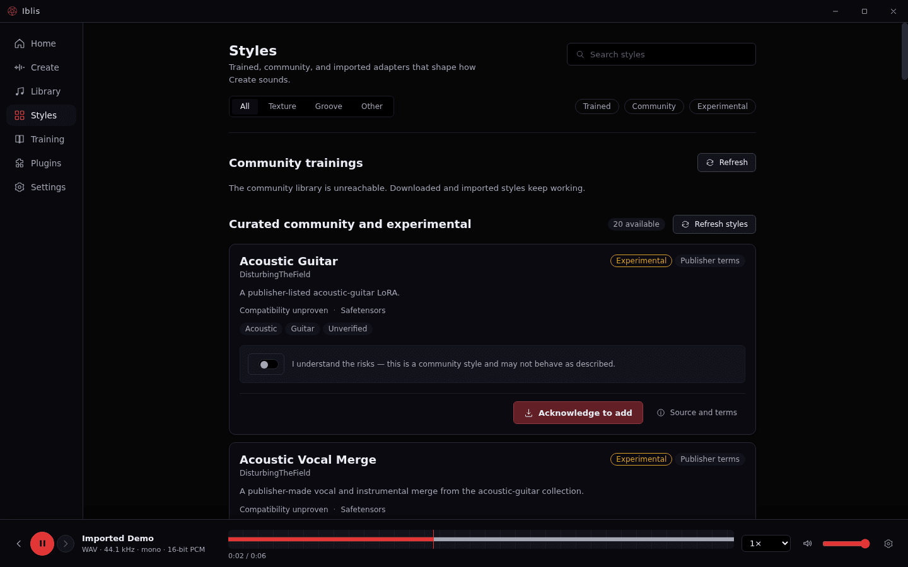Click the Guitar tag
This screenshot has height=567, width=908.
tap(303, 329)
